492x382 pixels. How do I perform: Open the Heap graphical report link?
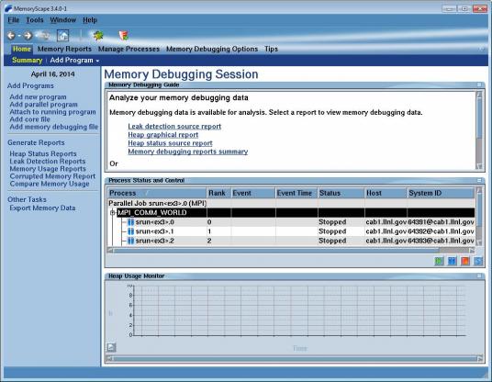163,135
